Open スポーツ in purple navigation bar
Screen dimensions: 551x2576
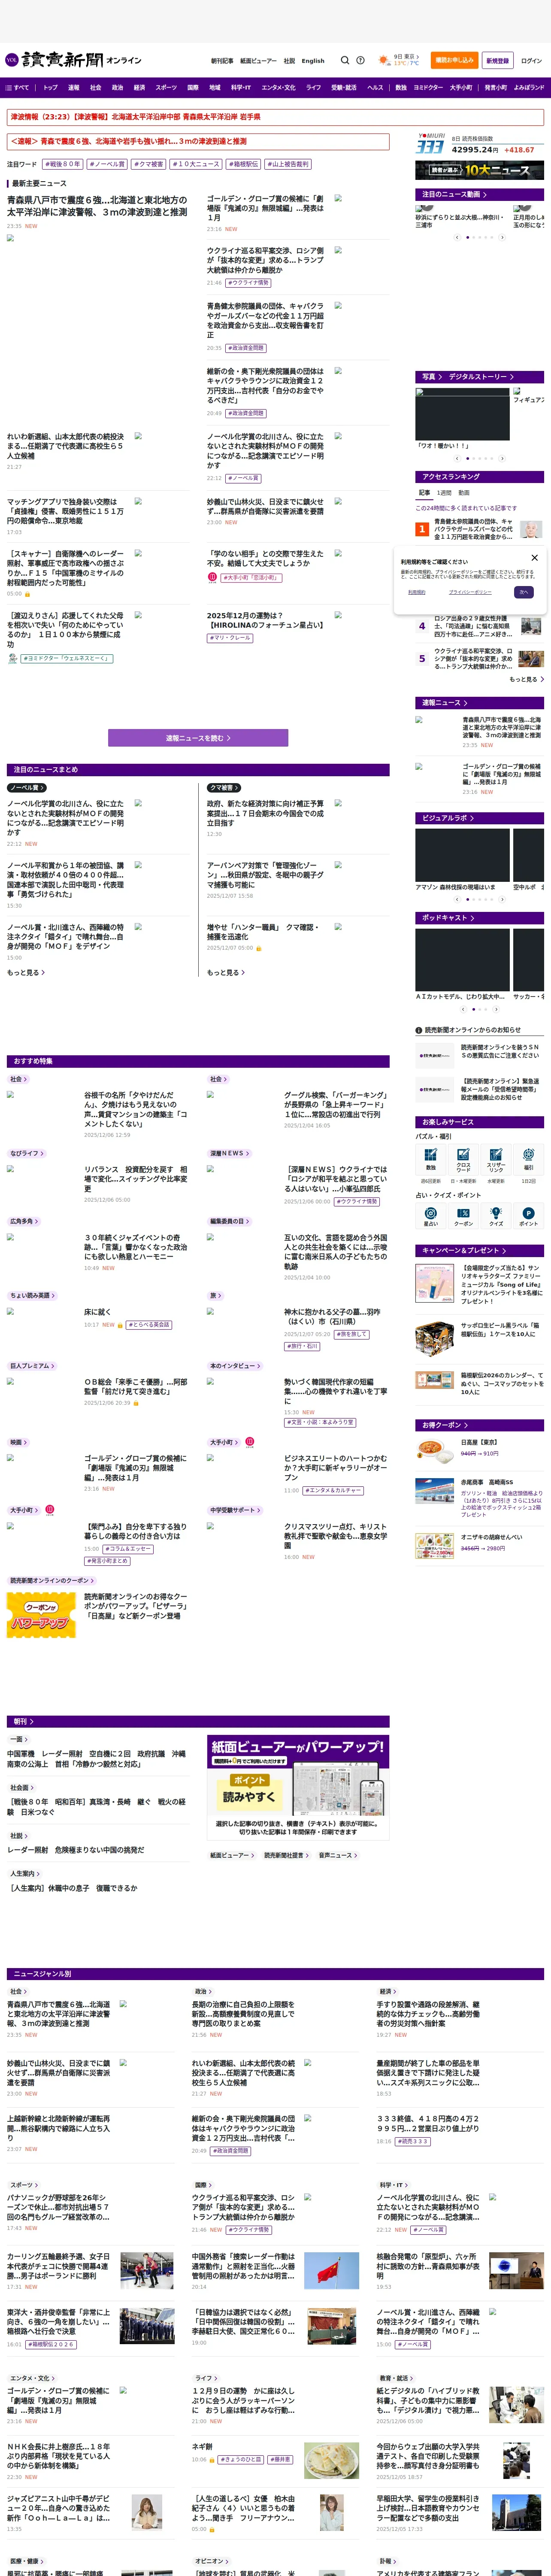click(166, 87)
